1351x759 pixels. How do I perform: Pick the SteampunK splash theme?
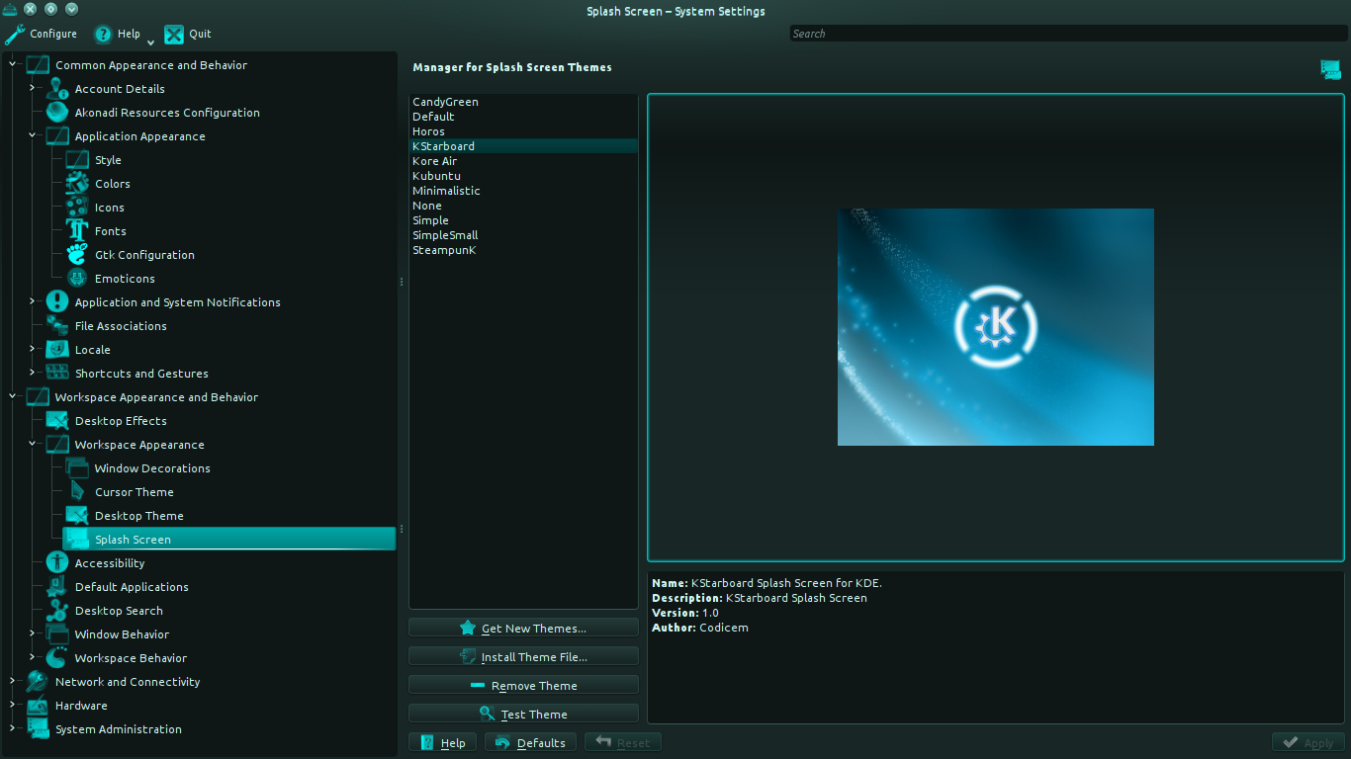523,250
